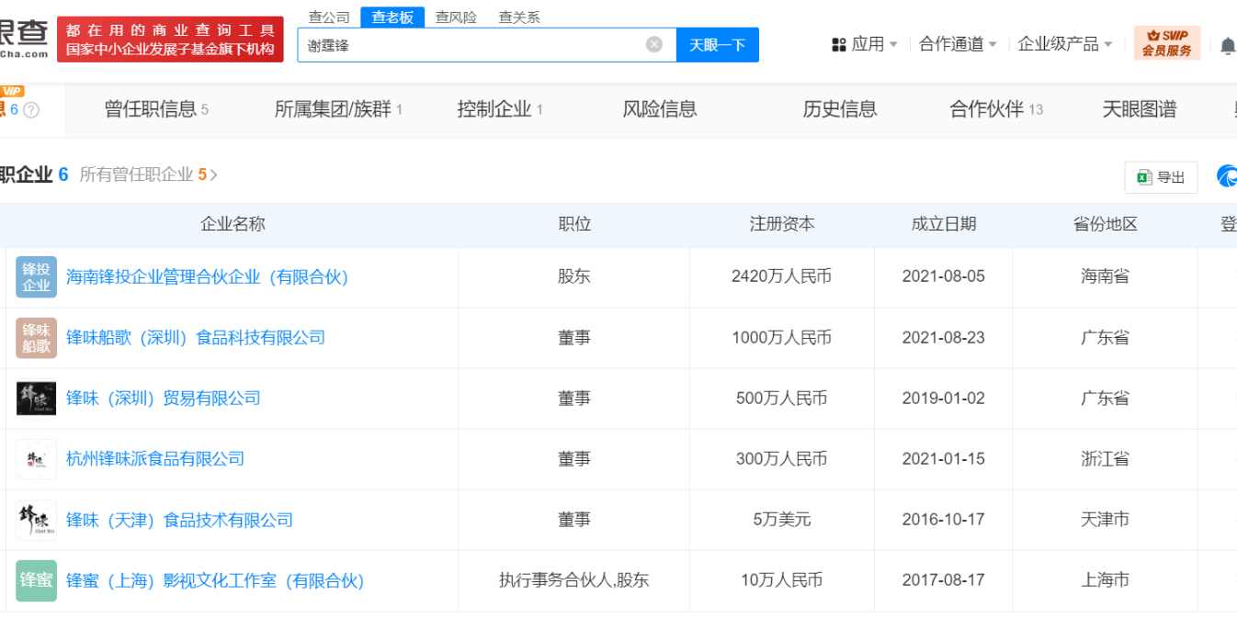Click the Excel icon on the export button
Image resolution: width=1237 pixels, height=618 pixels.
point(1144,177)
